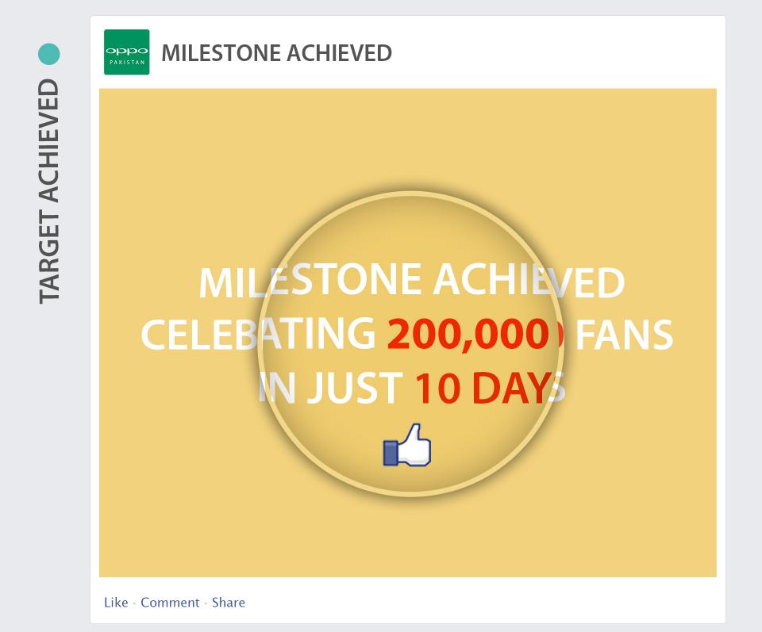Click the word CELEBATING in the banner
Image resolution: width=762 pixels, height=632 pixels.
point(258,335)
